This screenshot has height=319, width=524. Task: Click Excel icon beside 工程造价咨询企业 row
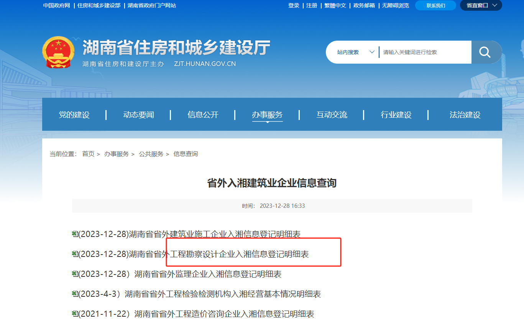click(x=75, y=314)
